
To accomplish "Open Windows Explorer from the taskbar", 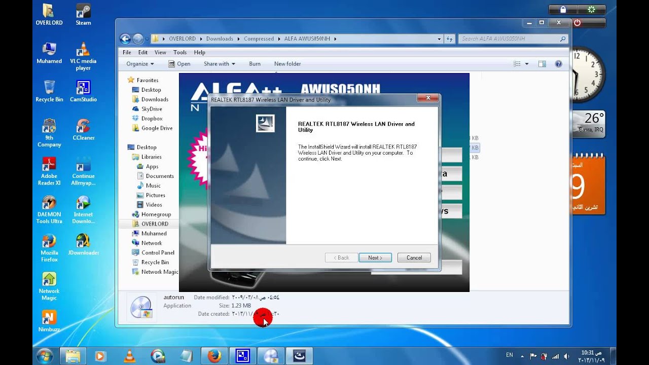I will click(x=73, y=356).
